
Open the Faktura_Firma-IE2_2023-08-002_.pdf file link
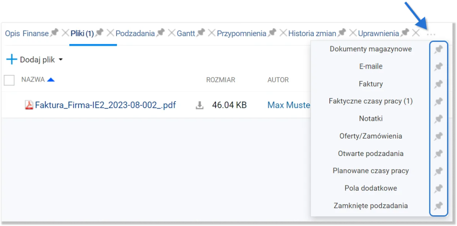105,105
